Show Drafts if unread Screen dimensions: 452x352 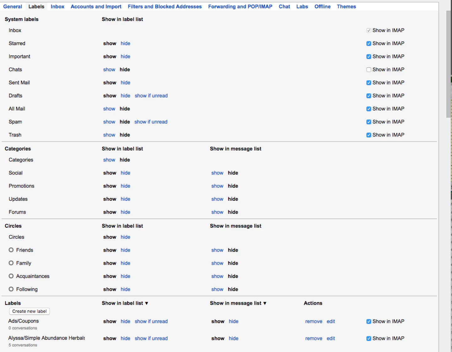point(151,96)
